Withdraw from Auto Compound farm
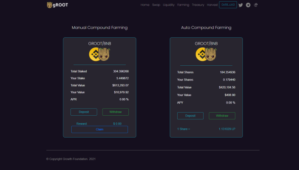Screen dimensions: 299x170 (x=222, y=116)
